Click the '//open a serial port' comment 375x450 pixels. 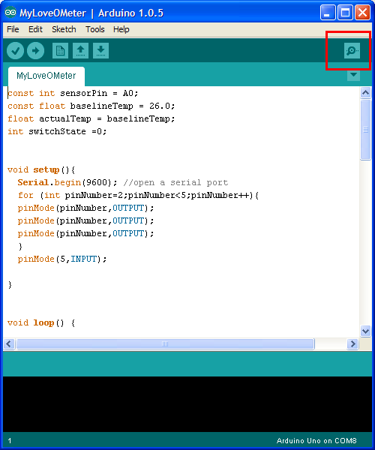pos(175,182)
